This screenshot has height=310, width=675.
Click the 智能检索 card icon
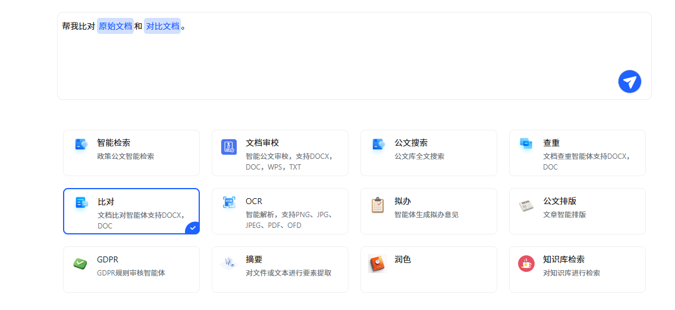81,145
